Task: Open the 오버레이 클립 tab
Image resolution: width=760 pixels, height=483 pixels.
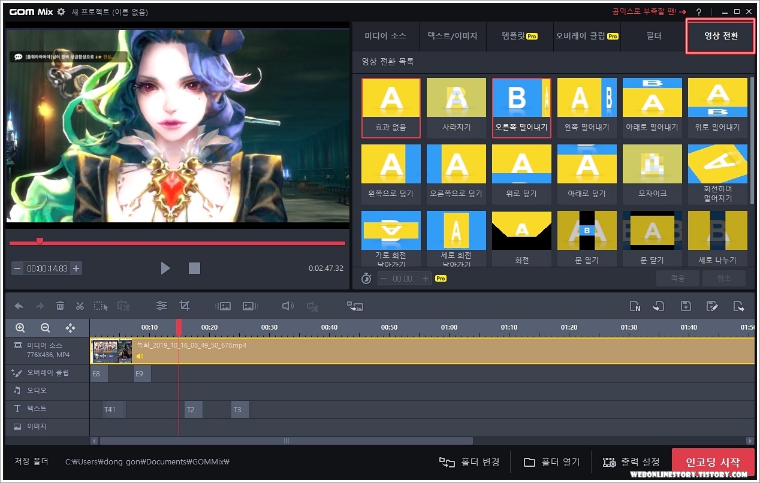Action: 587,36
